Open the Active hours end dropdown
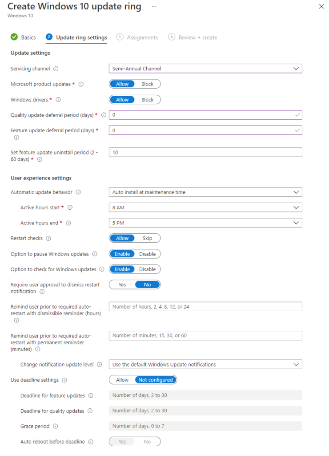Image resolution: width=329 pixels, height=456 pixels. [x=205, y=223]
